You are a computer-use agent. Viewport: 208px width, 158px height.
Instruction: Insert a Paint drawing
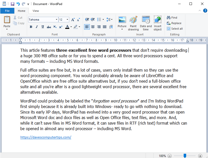(x=133, y=23)
